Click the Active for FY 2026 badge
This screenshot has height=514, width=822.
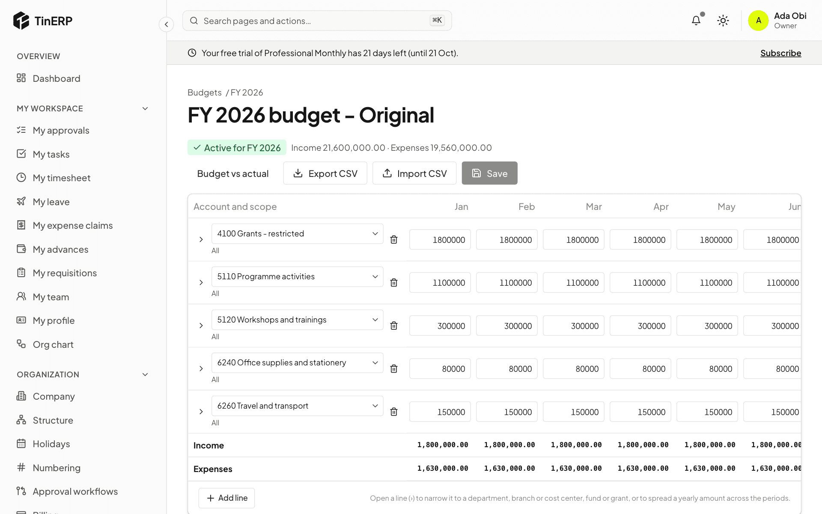(x=237, y=147)
